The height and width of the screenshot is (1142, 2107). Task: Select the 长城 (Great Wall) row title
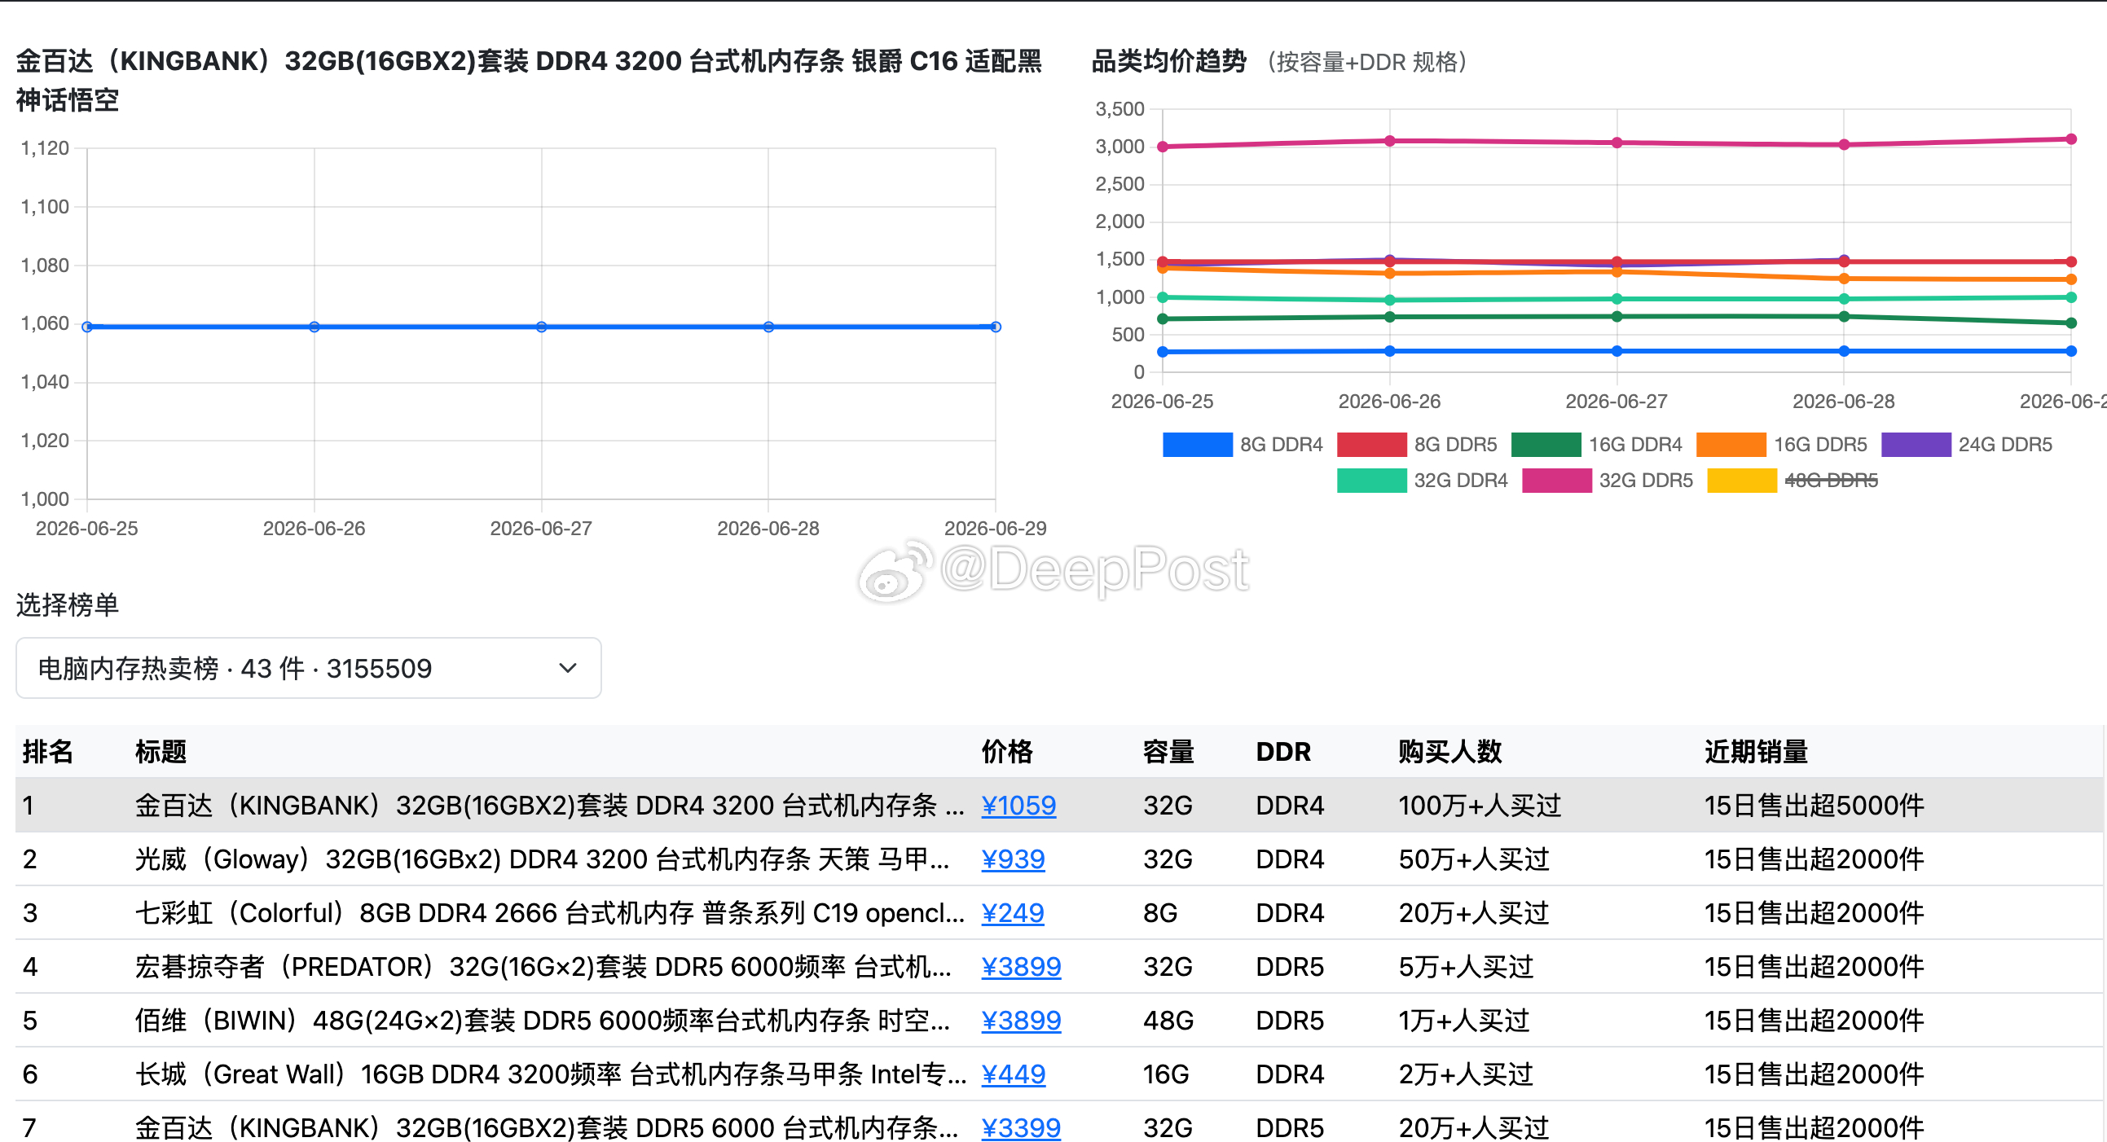551,1074
